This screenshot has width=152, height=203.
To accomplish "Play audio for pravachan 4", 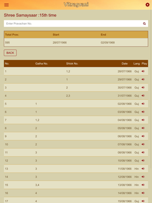I will [x=143, y=96].
